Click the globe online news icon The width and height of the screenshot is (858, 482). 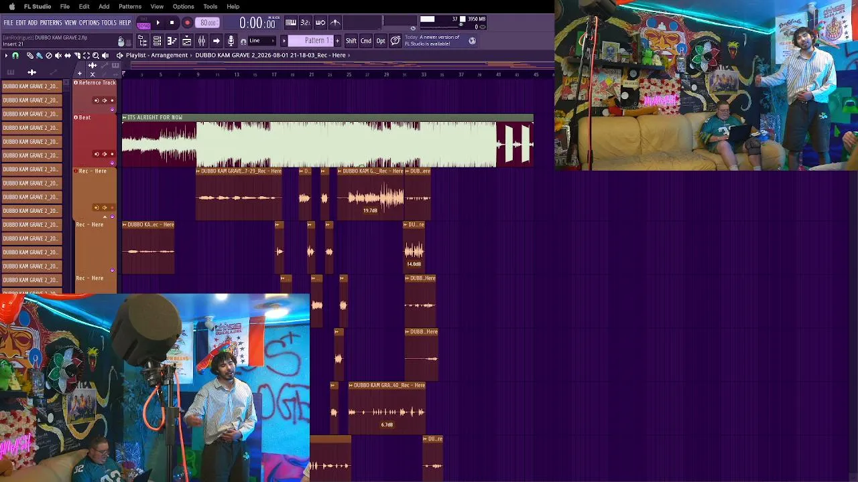[x=472, y=41]
